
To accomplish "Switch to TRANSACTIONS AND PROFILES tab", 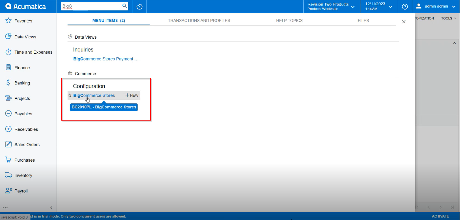I will [199, 21].
